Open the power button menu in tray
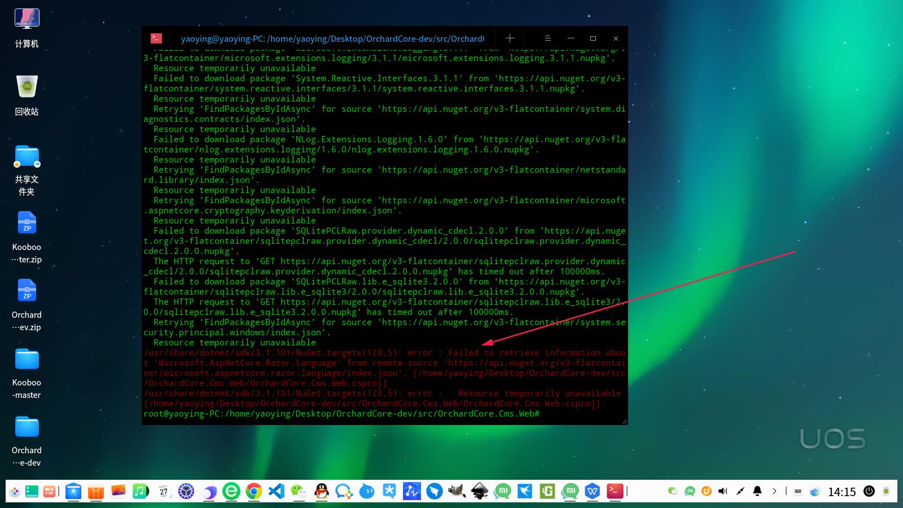This screenshot has height=508, width=903. pos(869,491)
